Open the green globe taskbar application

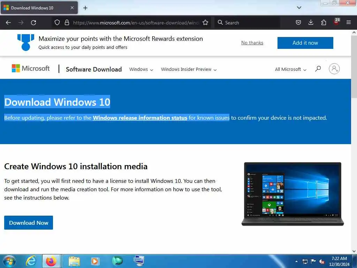click(117, 261)
